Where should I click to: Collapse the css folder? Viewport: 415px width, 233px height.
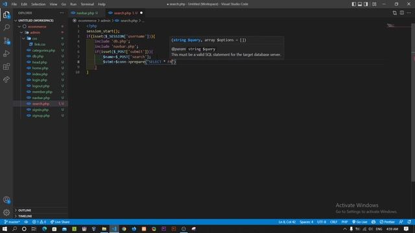[34, 38]
